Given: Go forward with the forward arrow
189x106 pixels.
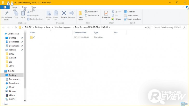Looking at the screenshot, I should tap(8, 27).
